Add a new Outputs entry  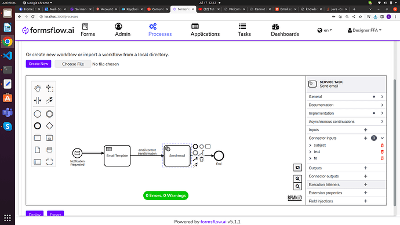pos(365,168)
